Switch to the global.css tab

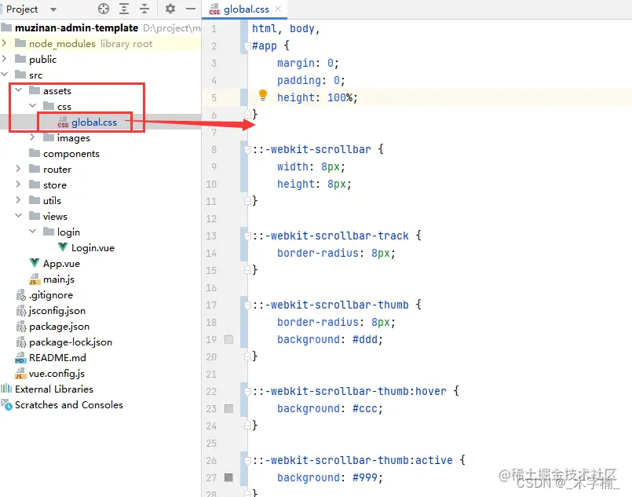(246, 9)
